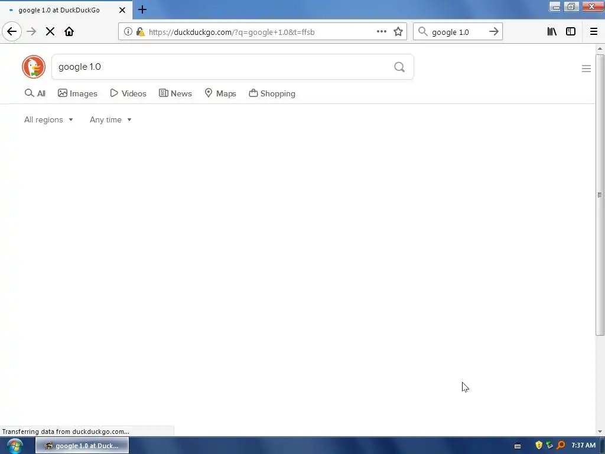Click the vertical scrollbar thumb
The height and width of the screenshot is (454, 605).
[x=600, y=195]
